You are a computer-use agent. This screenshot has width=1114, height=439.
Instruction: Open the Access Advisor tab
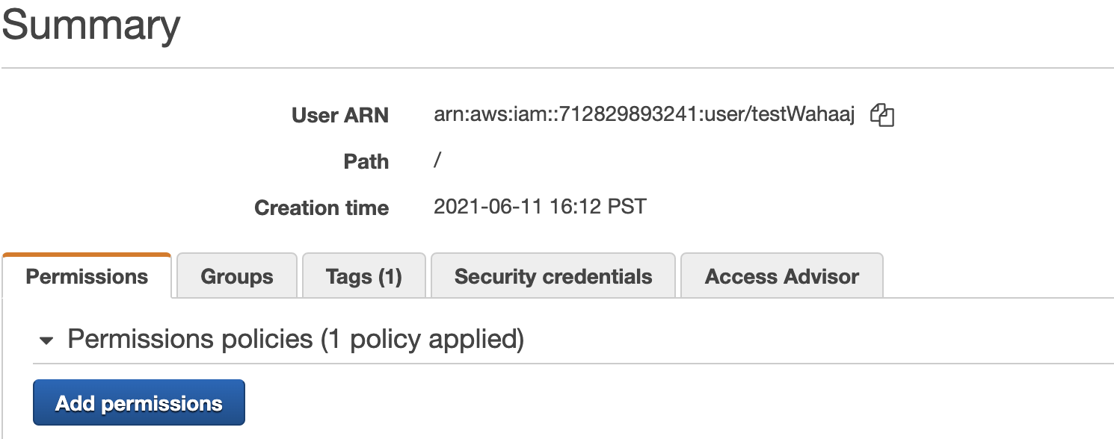[781, 277]
